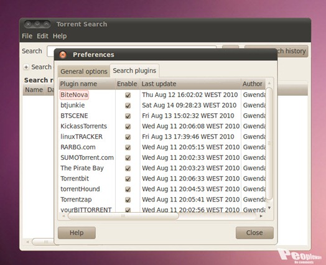Image resolution: width=326 pixels, height=265 pixels.
Task: Disable The Pirate Bay plugin
Action: point(128,168)
